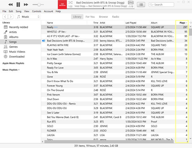Click the red Bad Decisions album artwork
Image resolution: width=192 pixels, height=148 pixels.
62,5
